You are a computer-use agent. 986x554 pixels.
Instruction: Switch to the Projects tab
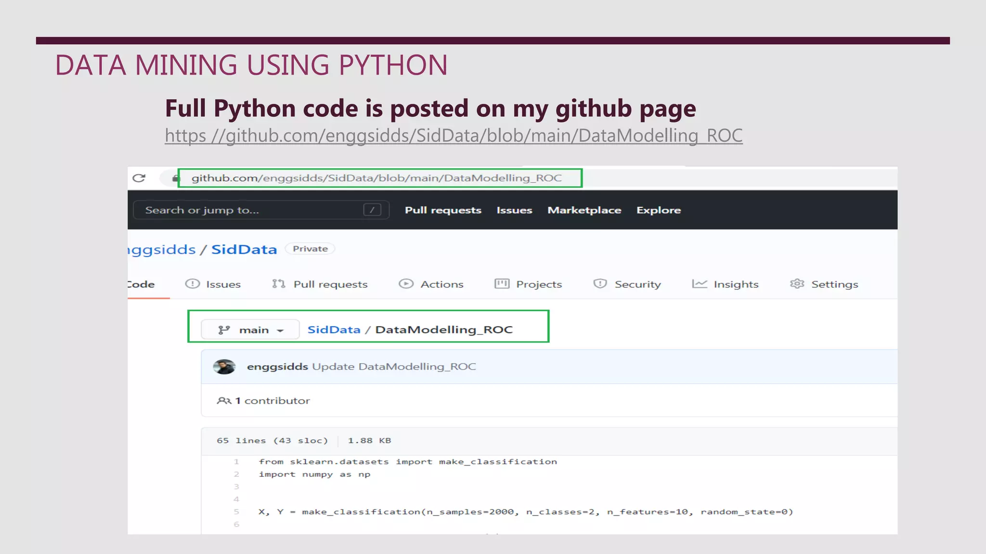528,284
